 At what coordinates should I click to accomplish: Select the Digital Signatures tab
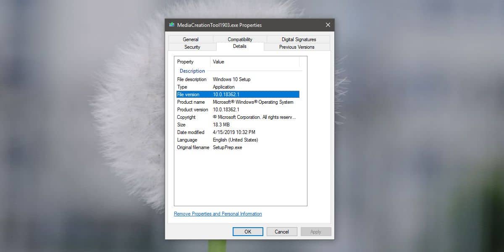pyautogui.click(x=299, y=39)
